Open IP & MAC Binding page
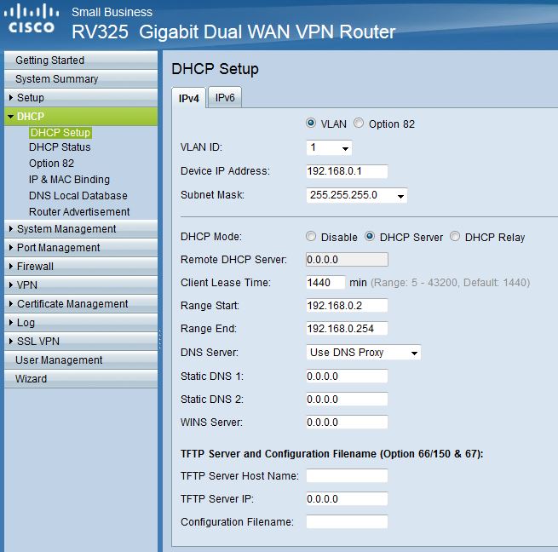Image resolution: width=558 pixels, height=552 pixels. pyautogui.click(x=69, y=180)
